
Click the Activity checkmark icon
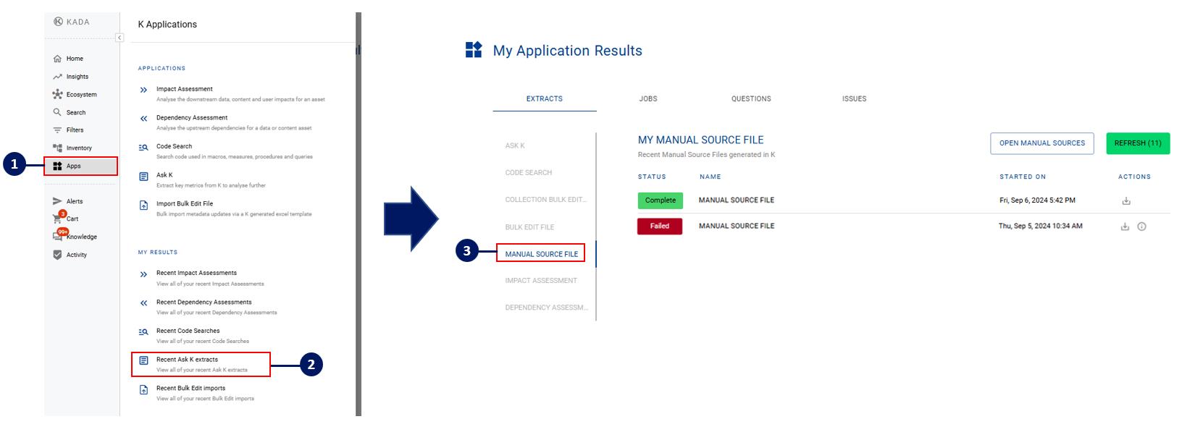(x=57, y=255)
